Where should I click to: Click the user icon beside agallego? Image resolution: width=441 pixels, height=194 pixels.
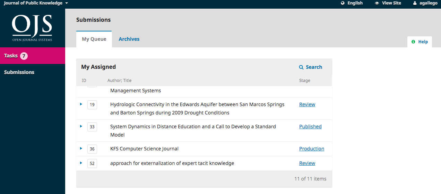coord(415,3)
